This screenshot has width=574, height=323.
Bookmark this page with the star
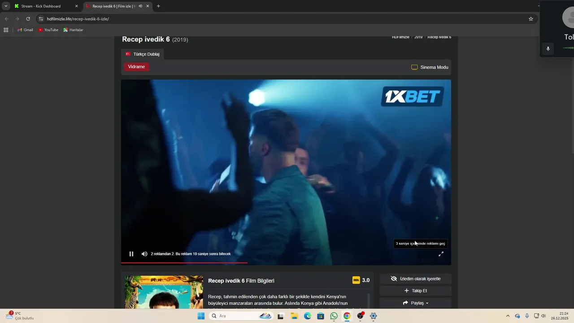pyautogui.click(x=531, y=19)
